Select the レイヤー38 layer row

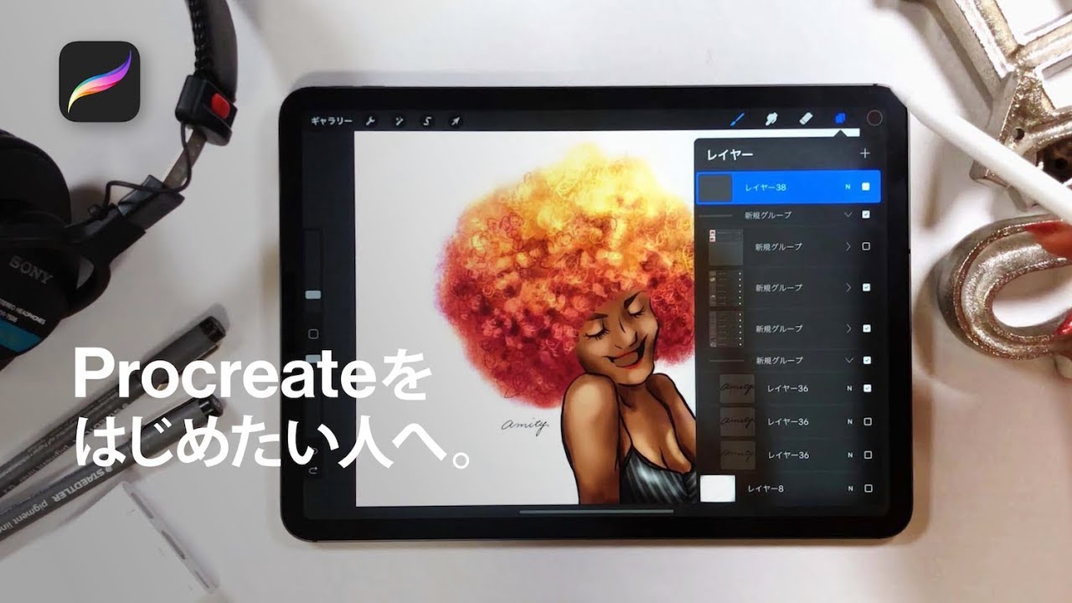[x=787, y=187]
